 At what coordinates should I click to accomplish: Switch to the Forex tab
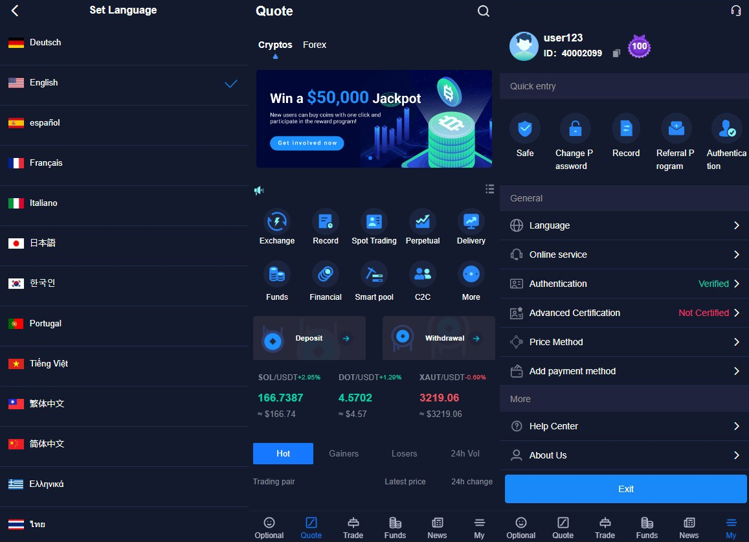315,45
